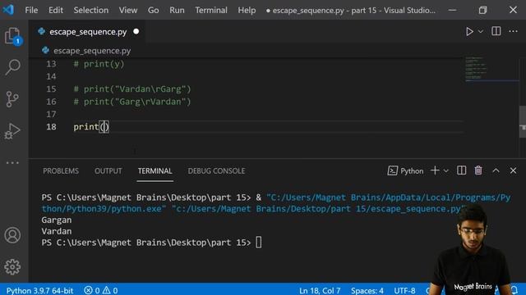Click the unsaved dot on escape_sequence.py tab
The width and height of the screenshot is (526, 295).
pos(136,31)
